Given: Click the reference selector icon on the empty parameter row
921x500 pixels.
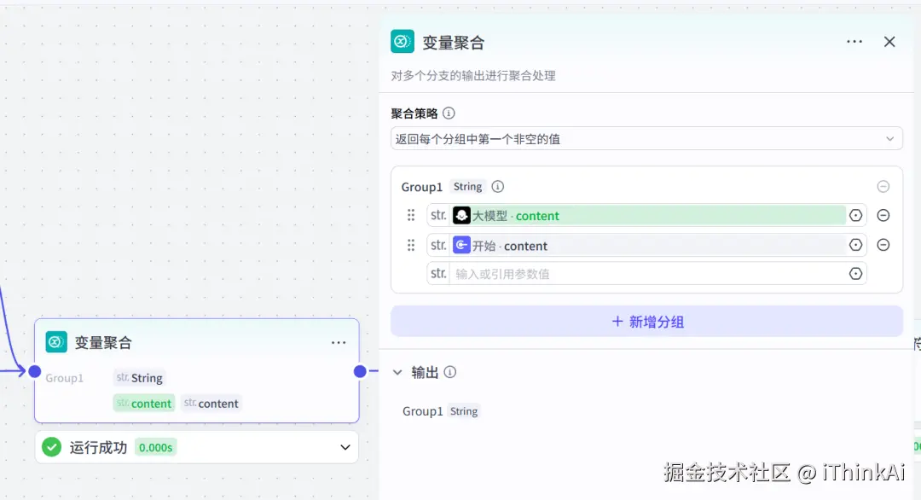Looking at the screenshot, I should (855, 273).
